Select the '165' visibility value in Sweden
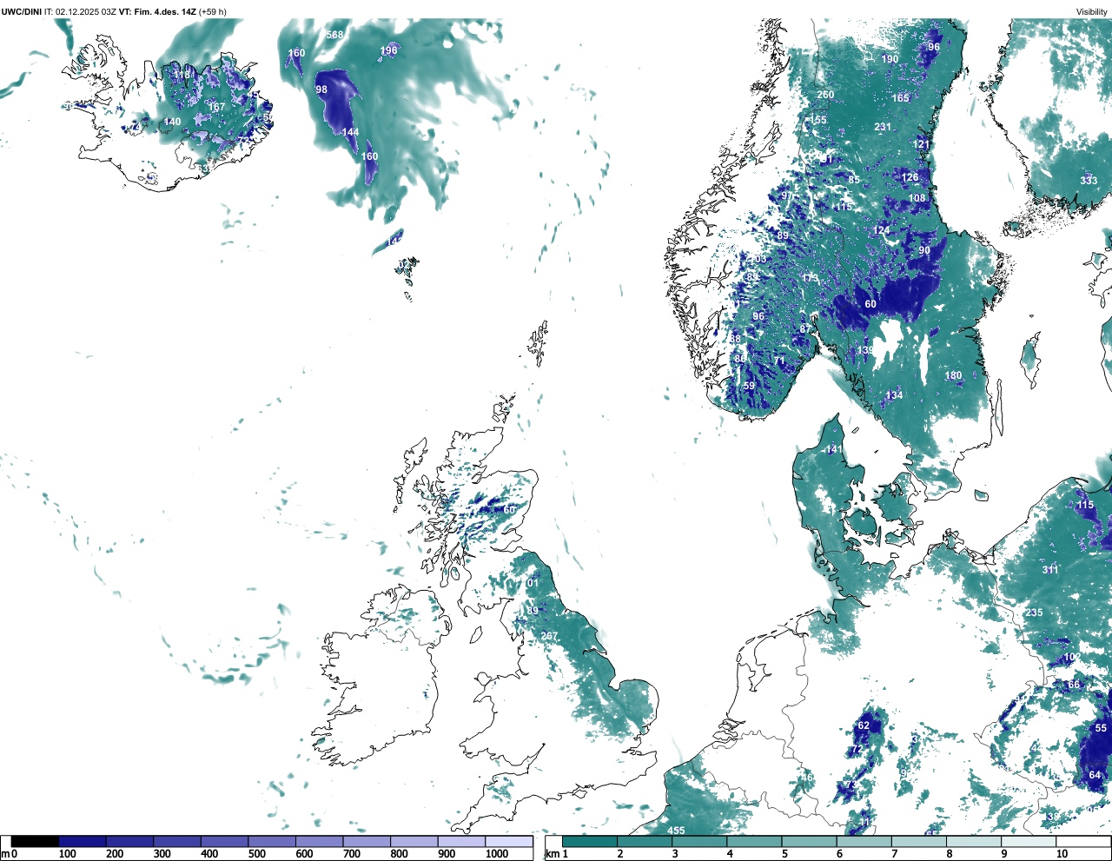The image size is (1112, 861). click(x=901, y=98)
